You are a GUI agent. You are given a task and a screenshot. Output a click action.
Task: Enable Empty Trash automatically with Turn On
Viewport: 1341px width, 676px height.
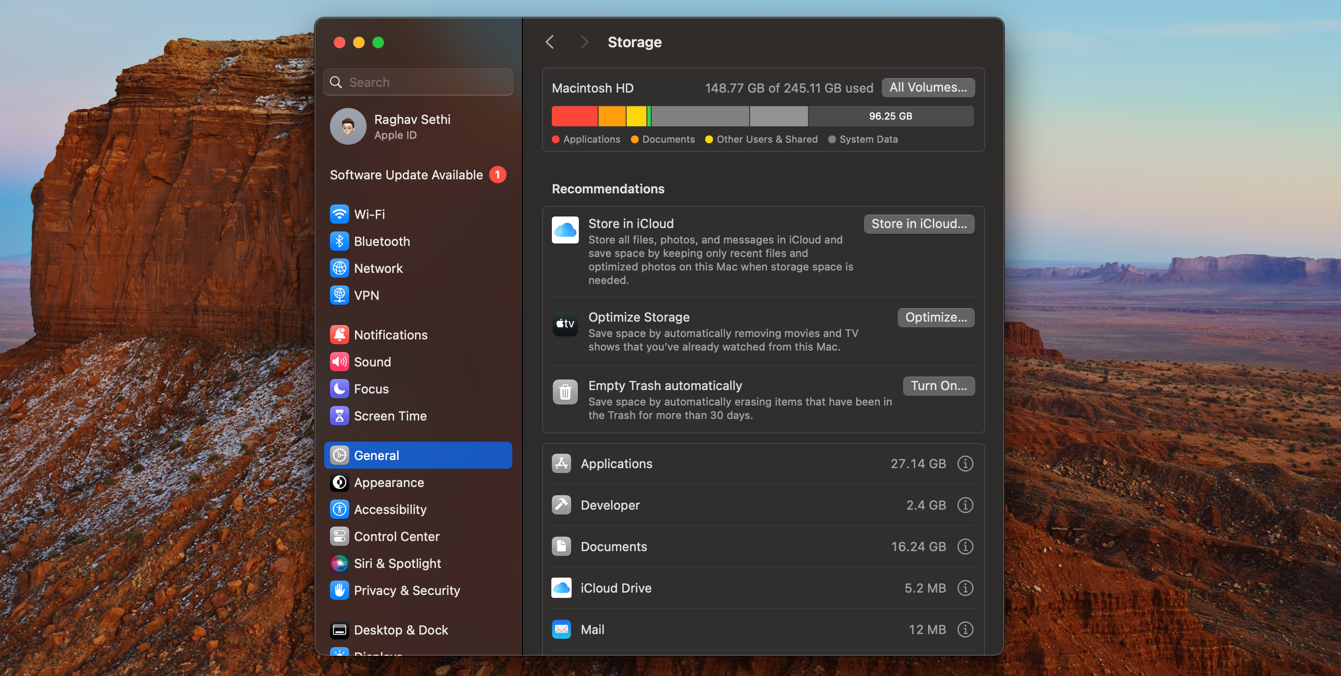[x=939, y=386]
